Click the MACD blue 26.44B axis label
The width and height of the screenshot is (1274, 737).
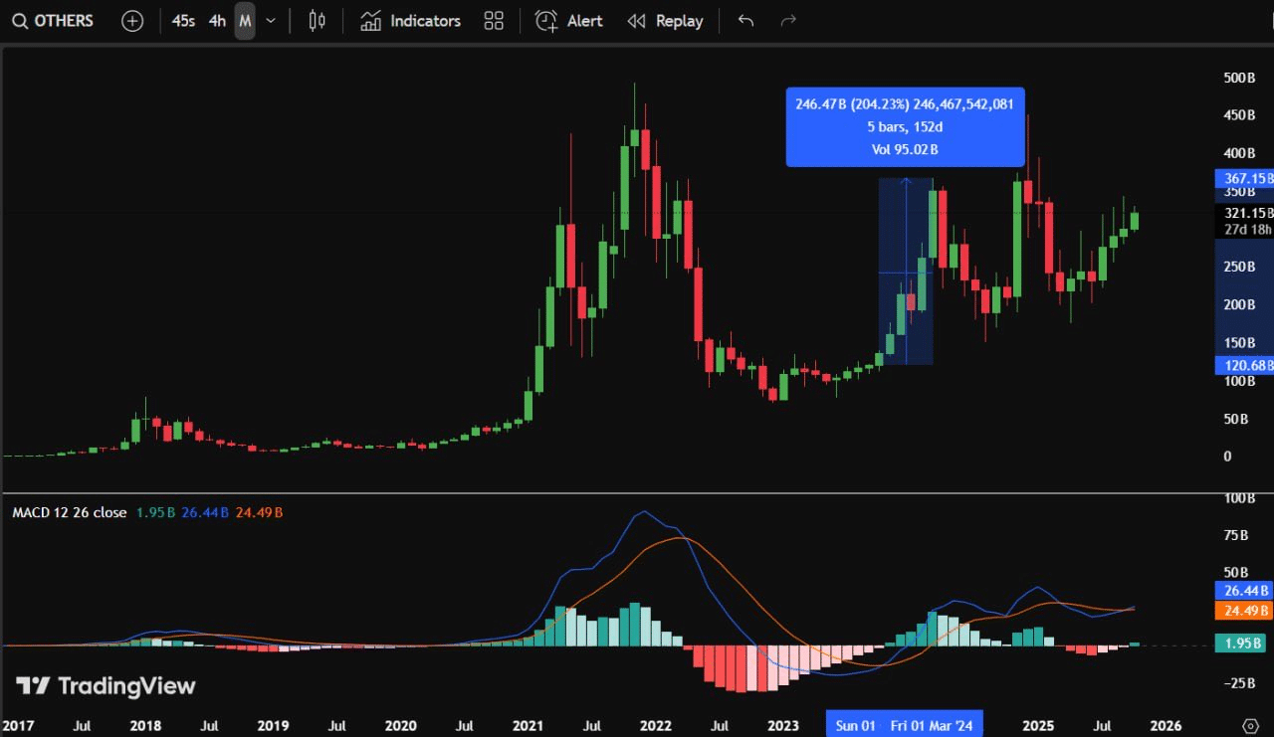(1243, 591)
